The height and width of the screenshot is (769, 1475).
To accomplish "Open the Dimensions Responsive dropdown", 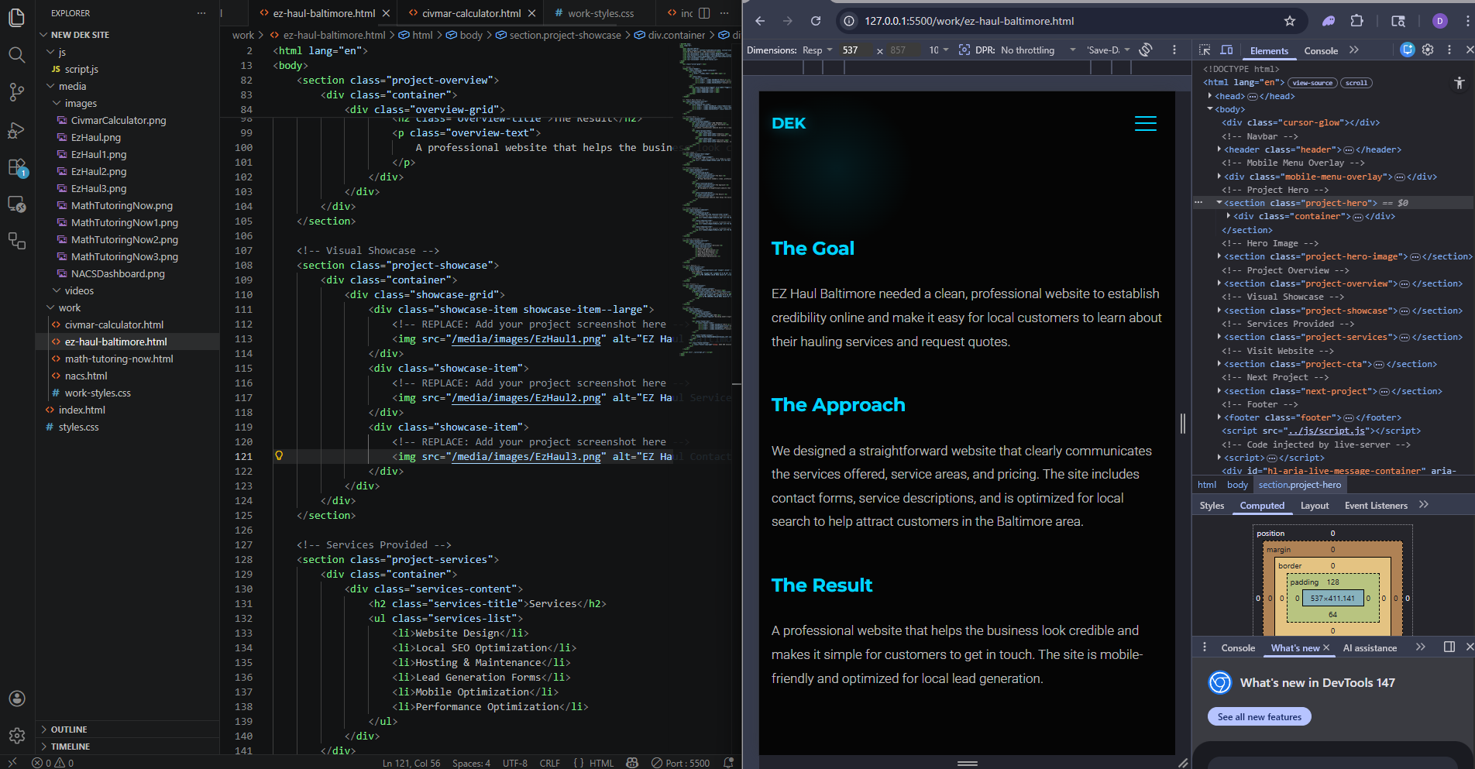I will 817,50.
